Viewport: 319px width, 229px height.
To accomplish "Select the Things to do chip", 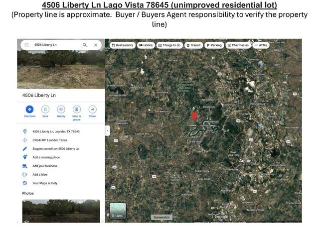I will tap(169, 45).
